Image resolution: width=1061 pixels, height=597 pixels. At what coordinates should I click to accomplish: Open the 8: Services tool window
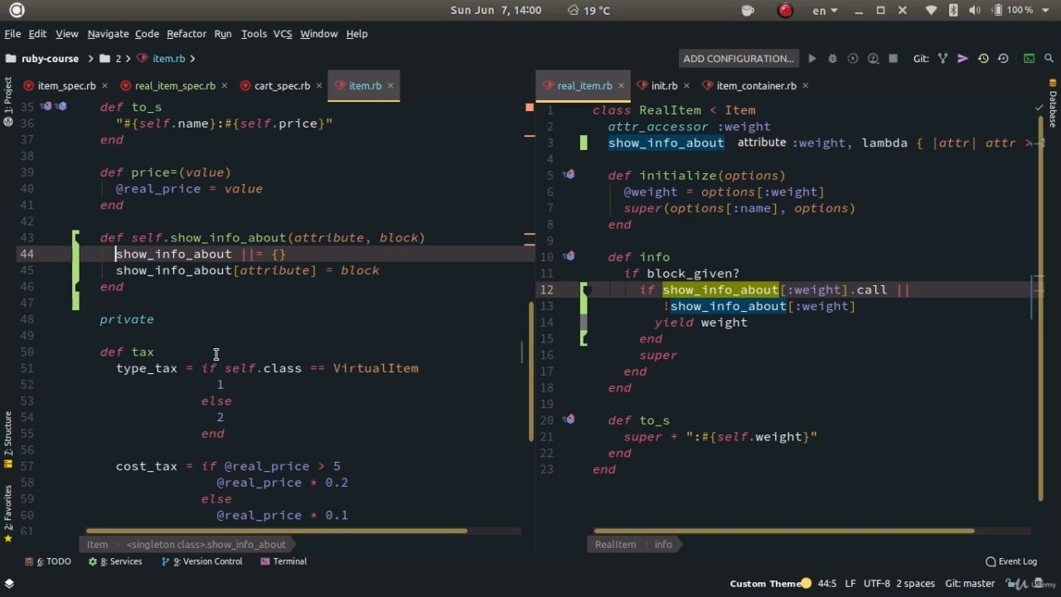pos(115,561)
